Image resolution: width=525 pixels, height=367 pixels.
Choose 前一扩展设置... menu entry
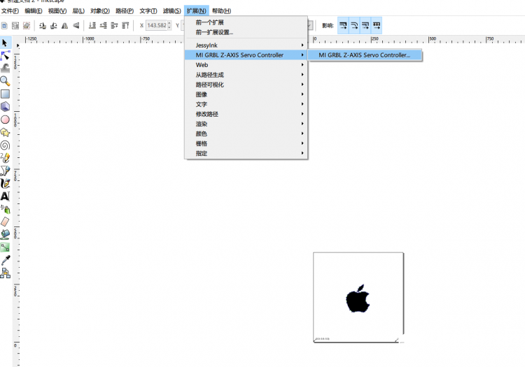pyautogui.click(x=246, y=32)
